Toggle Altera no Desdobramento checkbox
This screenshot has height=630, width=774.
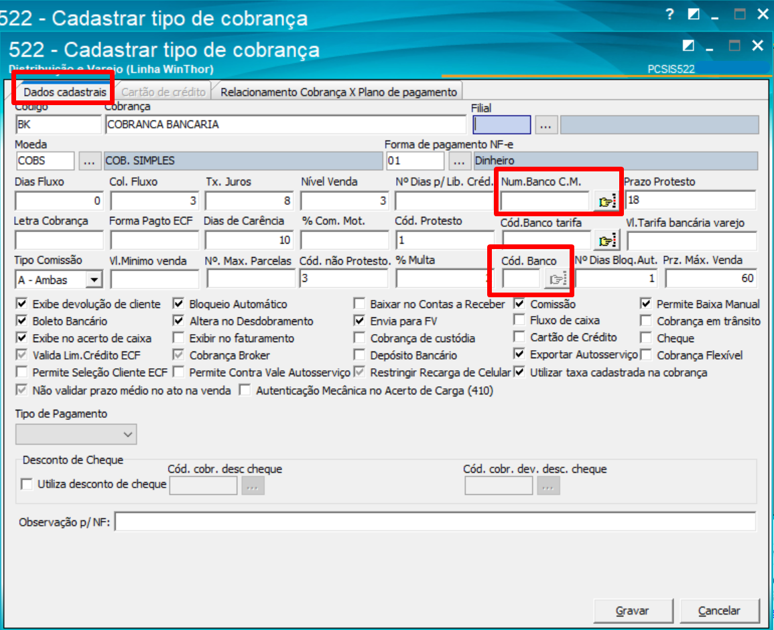[179, 320]
